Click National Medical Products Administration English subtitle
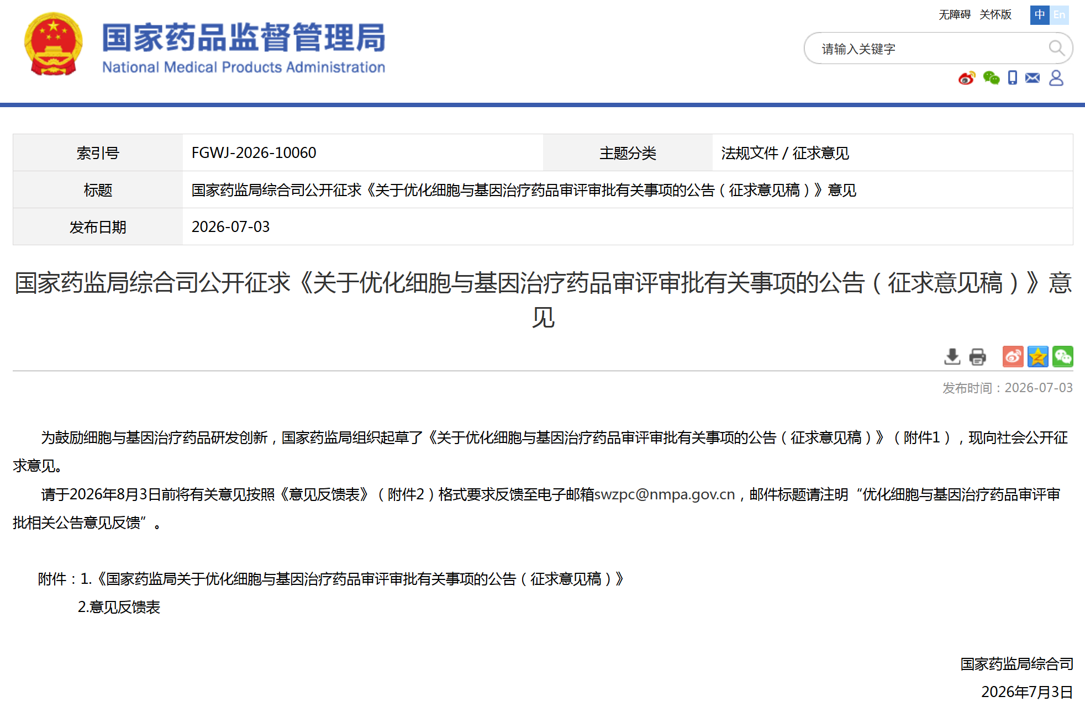 [244, 67]
